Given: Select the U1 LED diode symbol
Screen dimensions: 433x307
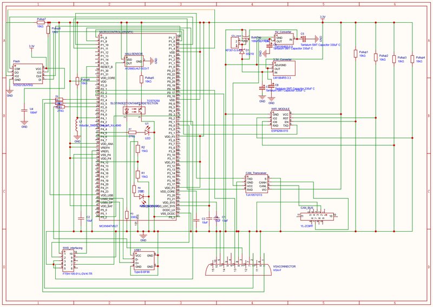Looking at the screenshot, I should point(147,132).
